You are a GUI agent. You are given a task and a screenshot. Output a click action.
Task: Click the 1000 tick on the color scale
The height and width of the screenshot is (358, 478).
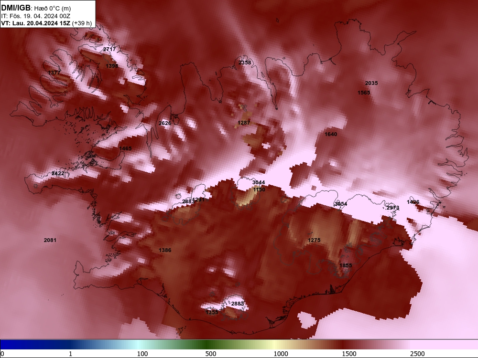pyautogui.click(x=281, y=354)
